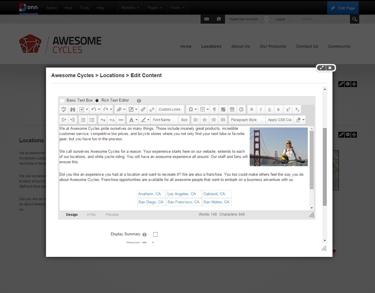Screen dimensions: 375x293
Task: Expand the undo history dropdown arrow
Action: click(99, 109)
